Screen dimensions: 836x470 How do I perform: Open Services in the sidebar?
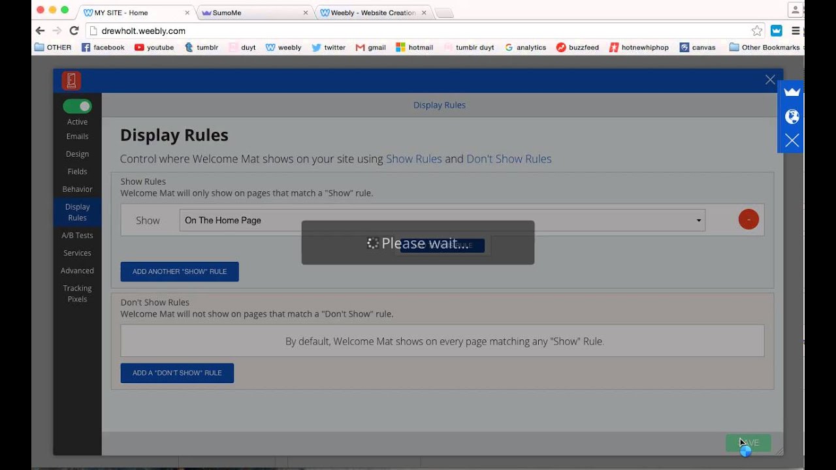77,253
